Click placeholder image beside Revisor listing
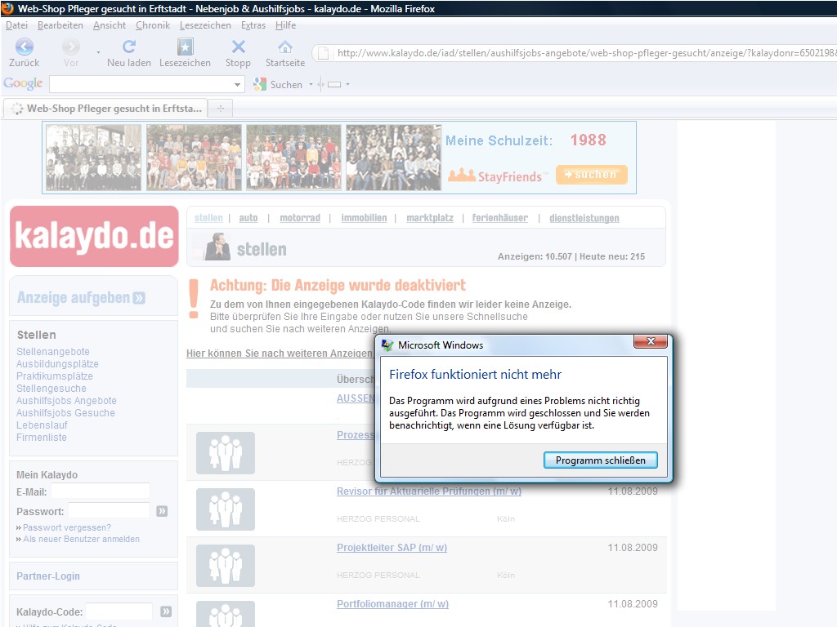837x627 pixels. tap(226, 509)
